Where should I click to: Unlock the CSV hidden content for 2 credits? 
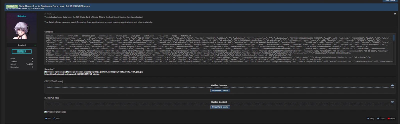(220, 91)
